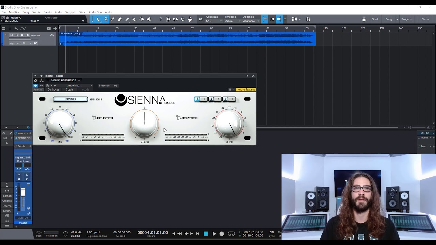Open the Traccia menu
Screen dimensions: 436x245
click(x=36, y=12)
